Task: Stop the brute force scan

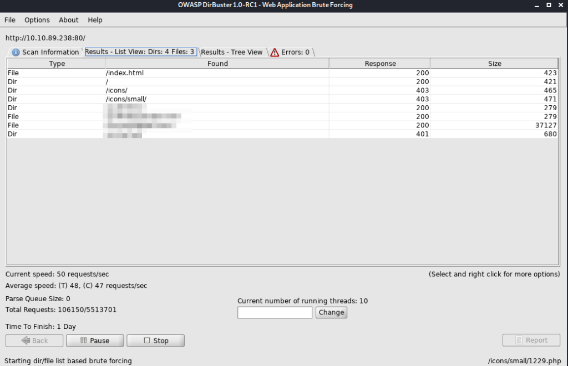Action: tap(155, 341)
